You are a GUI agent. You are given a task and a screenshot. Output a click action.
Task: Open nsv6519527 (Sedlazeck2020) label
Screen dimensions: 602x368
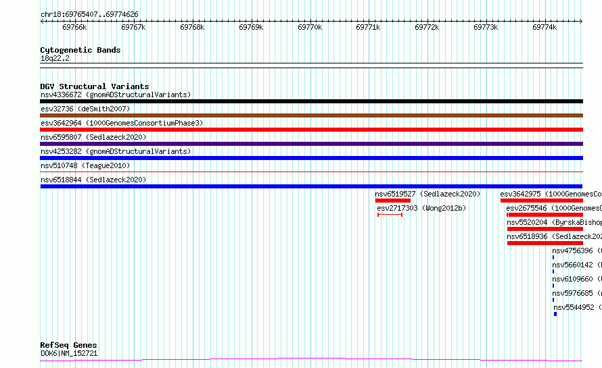point(427,194)
